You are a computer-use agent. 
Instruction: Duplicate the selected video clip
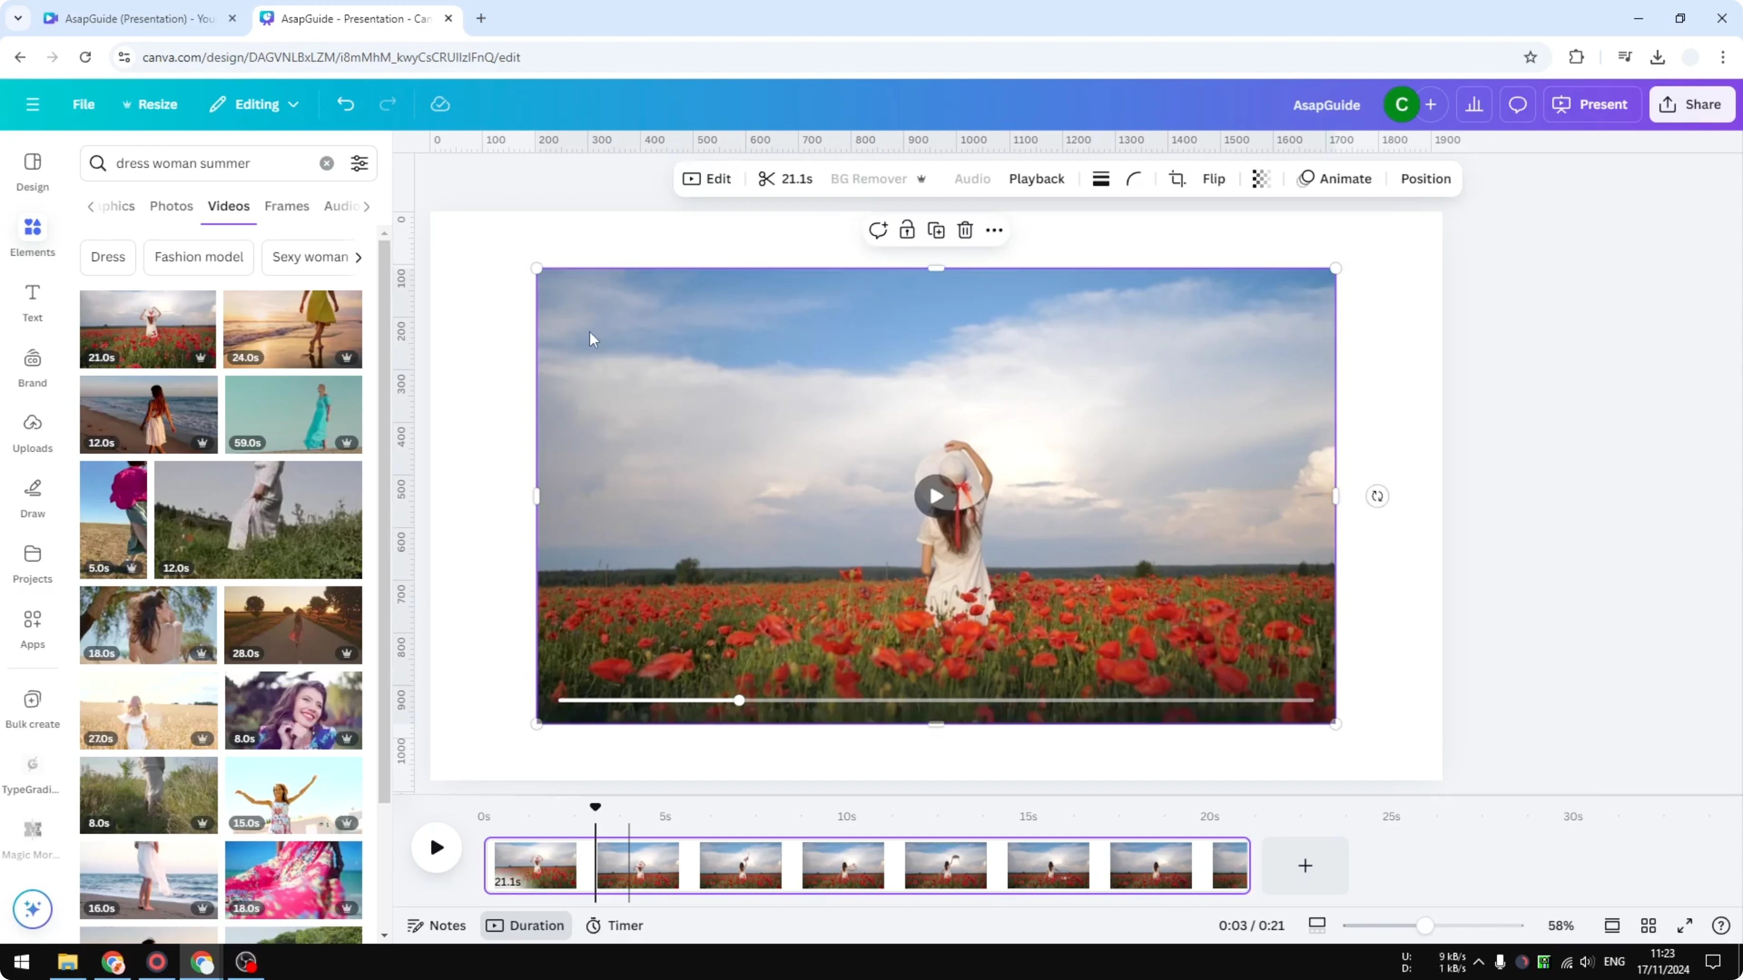[x=936, y=230]
